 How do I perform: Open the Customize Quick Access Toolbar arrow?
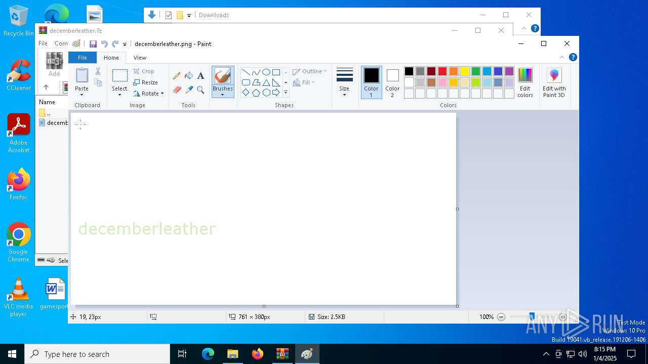pyautogui.click(x=125, y=44)
